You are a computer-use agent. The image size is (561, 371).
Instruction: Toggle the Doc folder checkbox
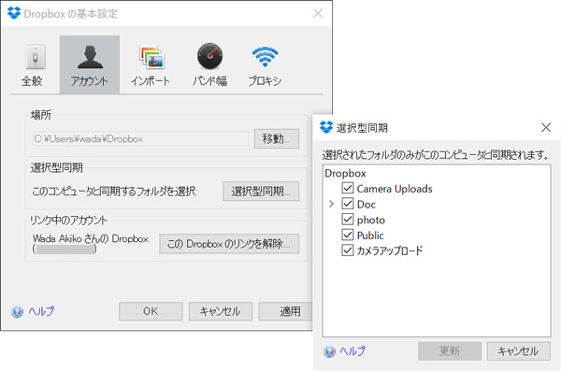348,204
